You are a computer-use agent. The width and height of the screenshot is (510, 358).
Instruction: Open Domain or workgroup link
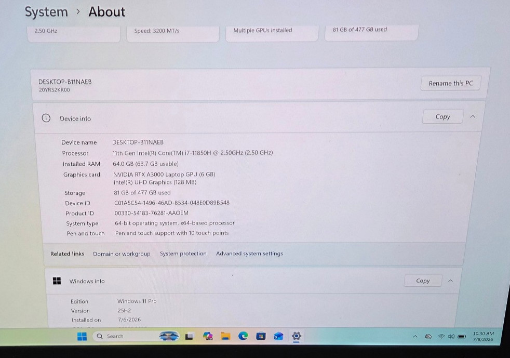[x=122, y=254]
